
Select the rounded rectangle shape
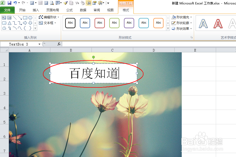pos(4,23)
